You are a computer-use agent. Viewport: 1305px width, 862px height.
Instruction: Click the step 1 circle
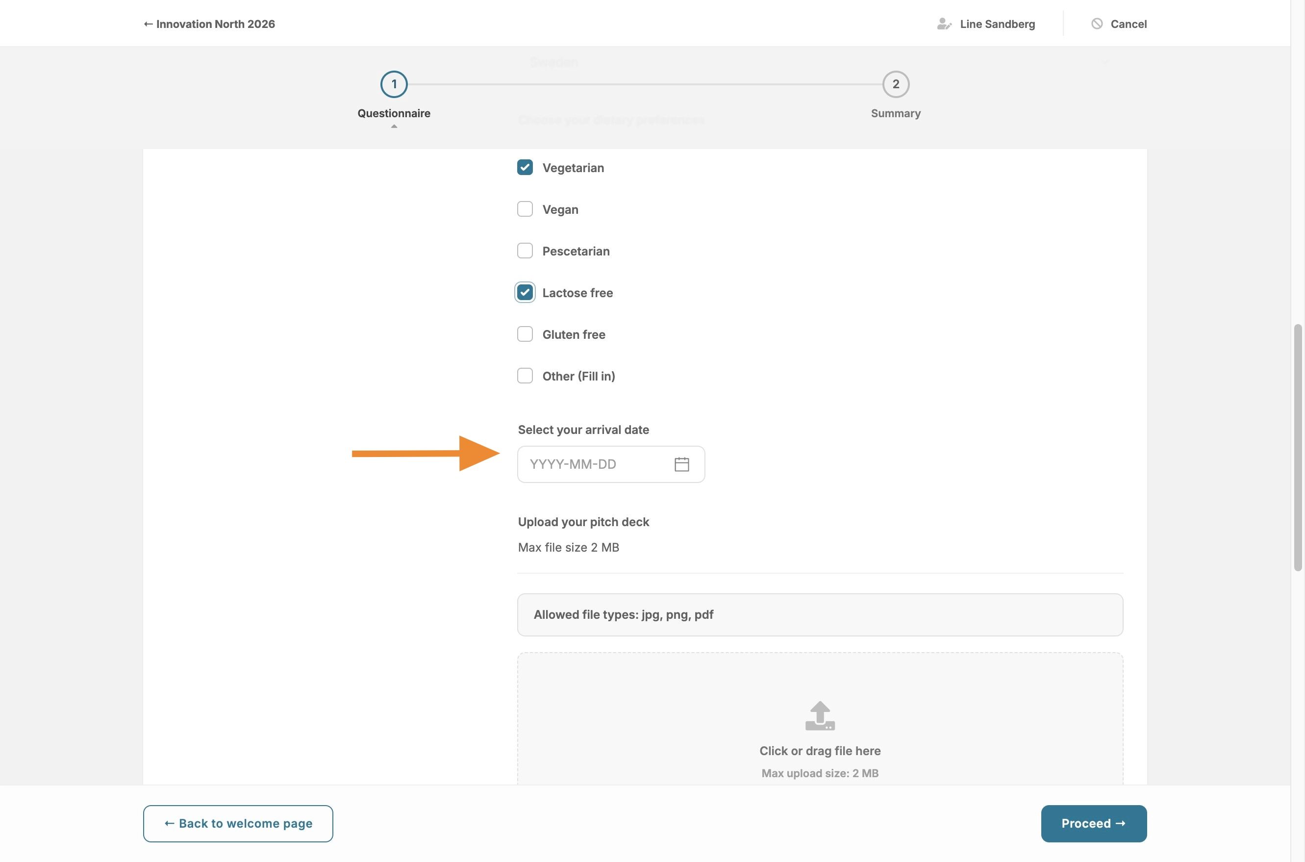point(394,84)
